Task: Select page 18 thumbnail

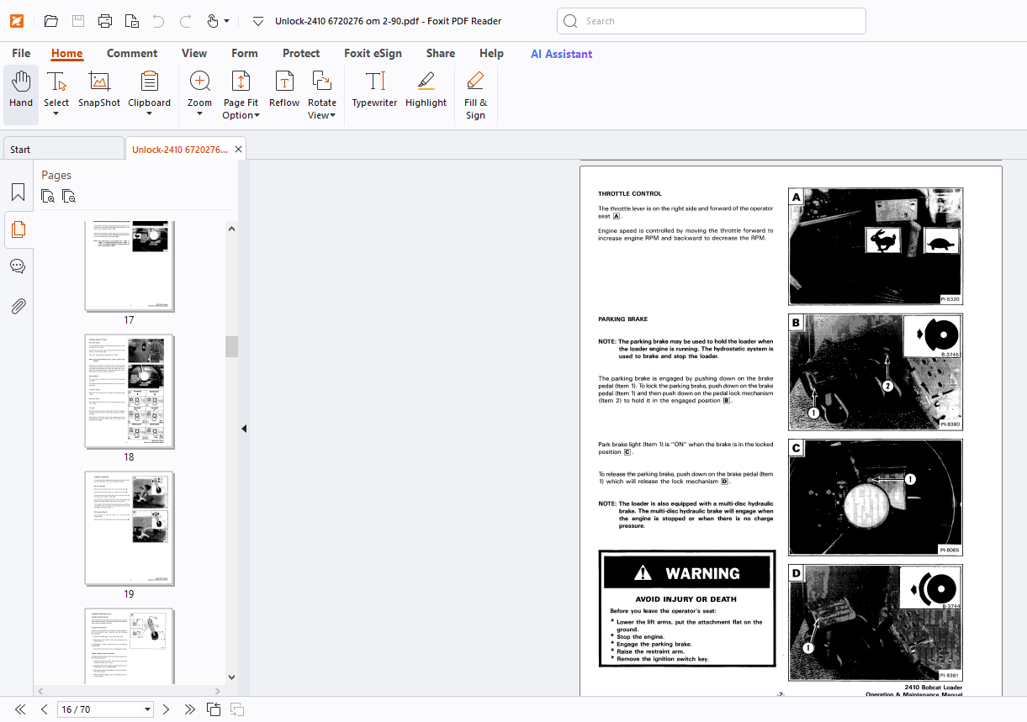Action: coord(130,392)
